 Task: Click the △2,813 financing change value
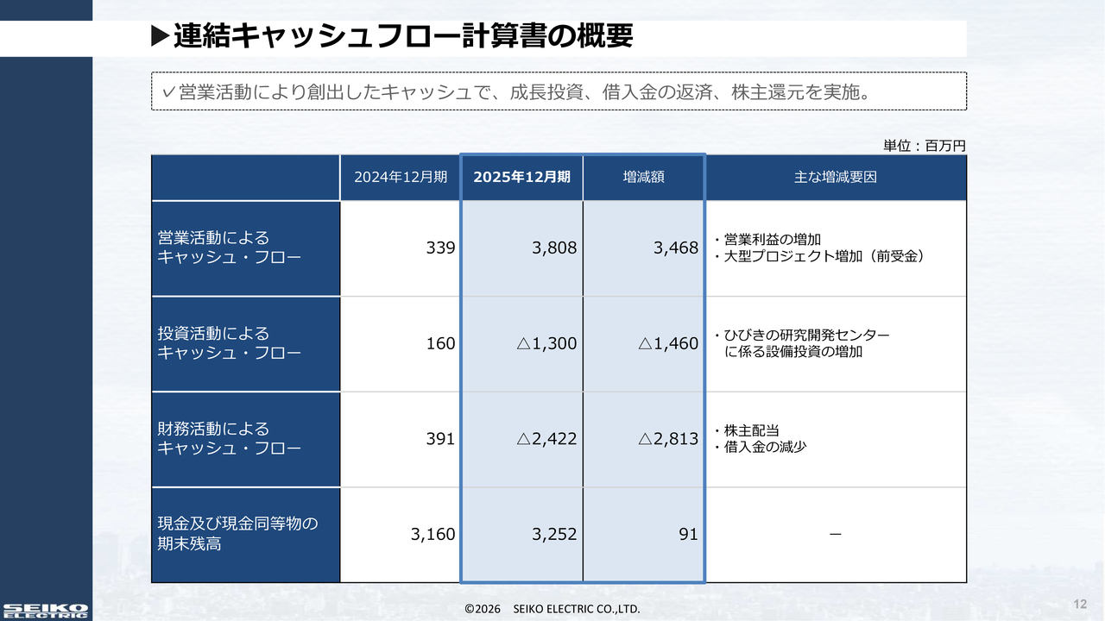[668, 439]
